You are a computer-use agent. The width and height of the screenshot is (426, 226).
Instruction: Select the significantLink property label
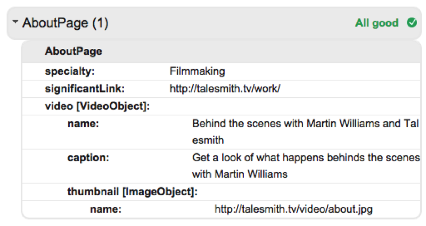point(85,89)
